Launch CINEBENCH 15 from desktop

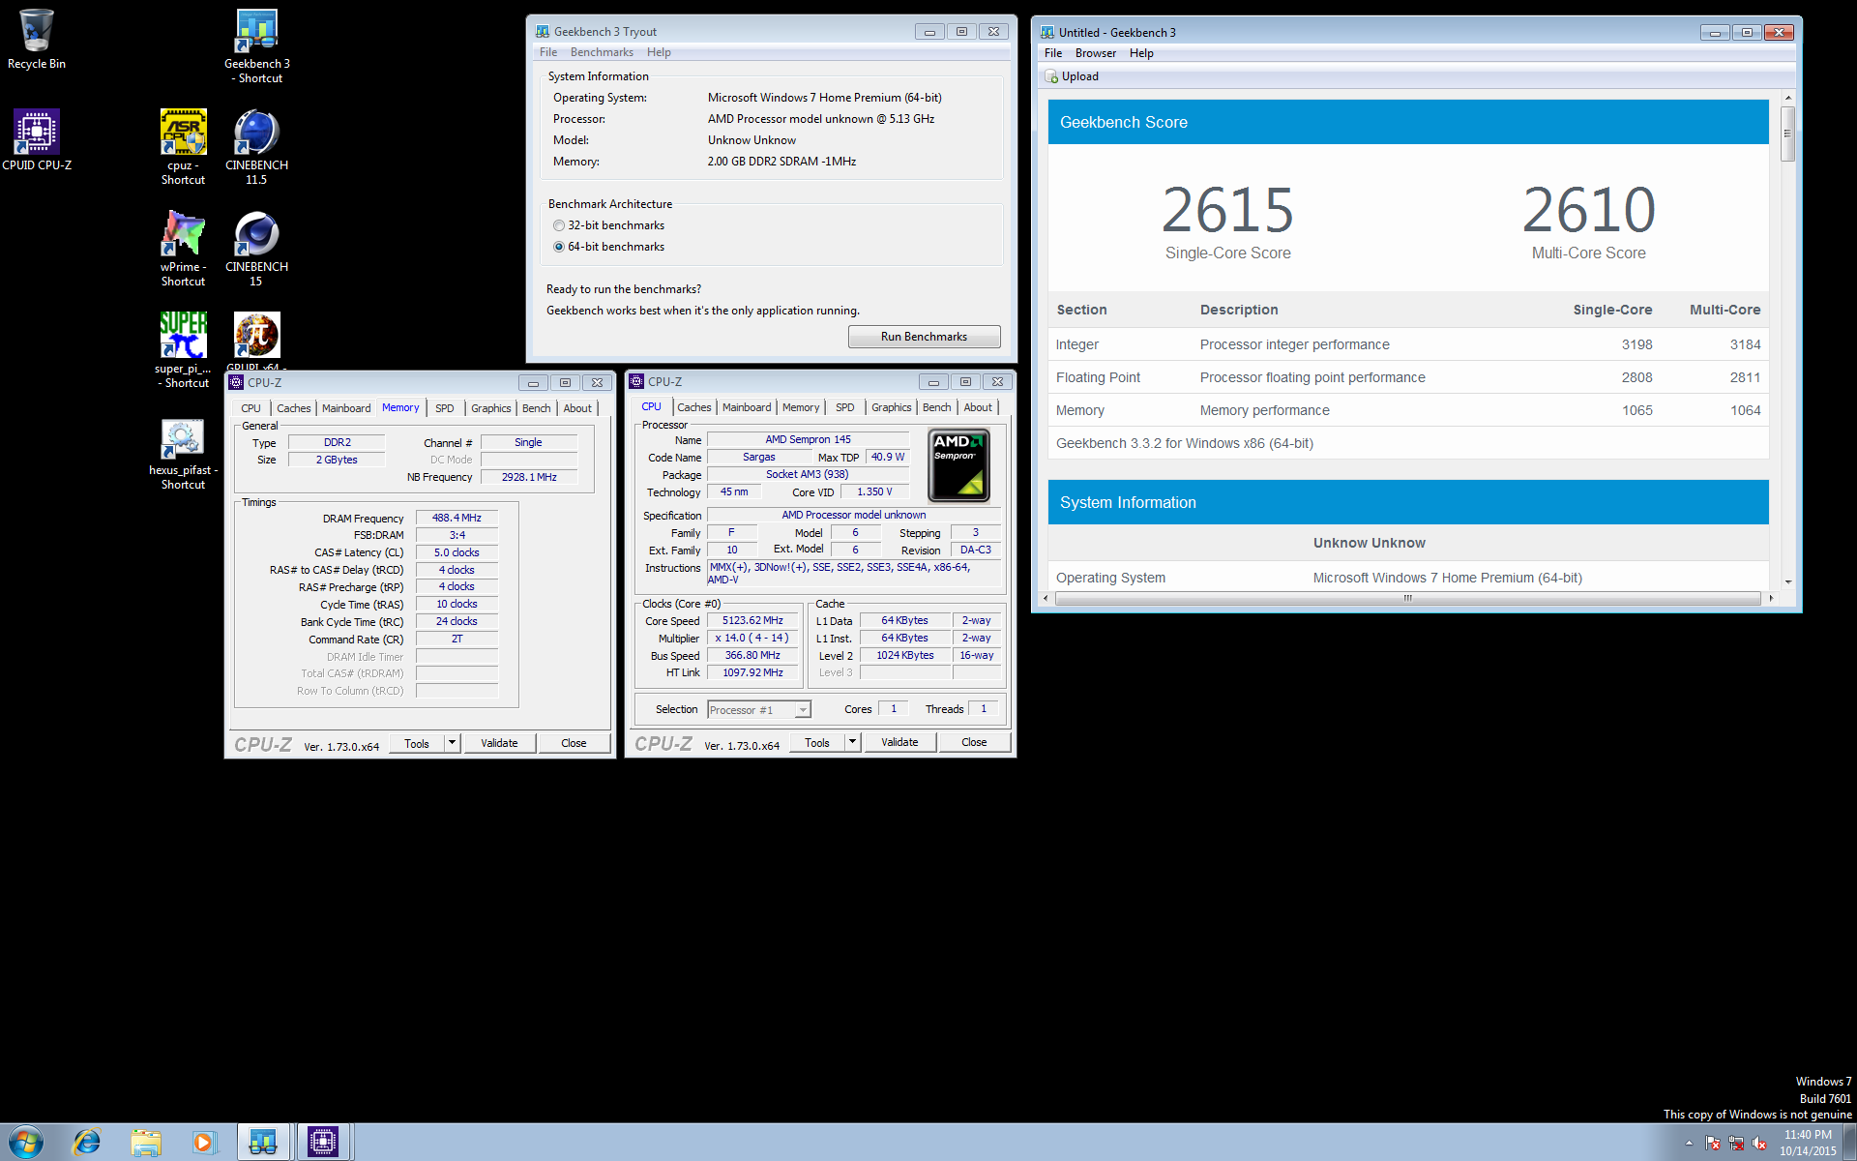[256, 249]
